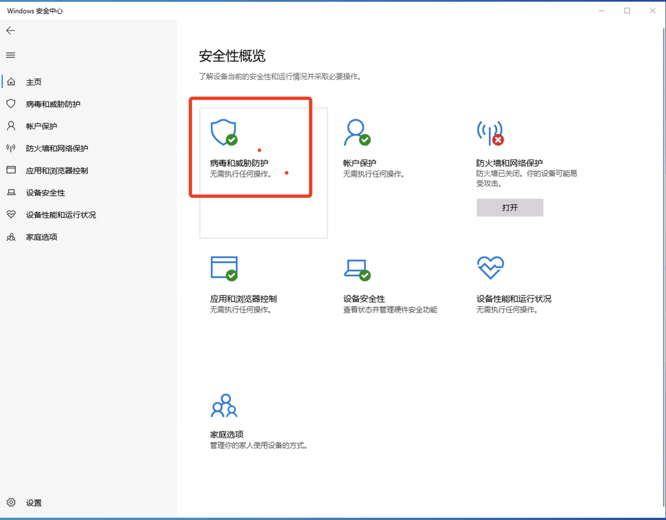Click the 安全性概览 heading

pyautogui.click(x=232, y=56)
